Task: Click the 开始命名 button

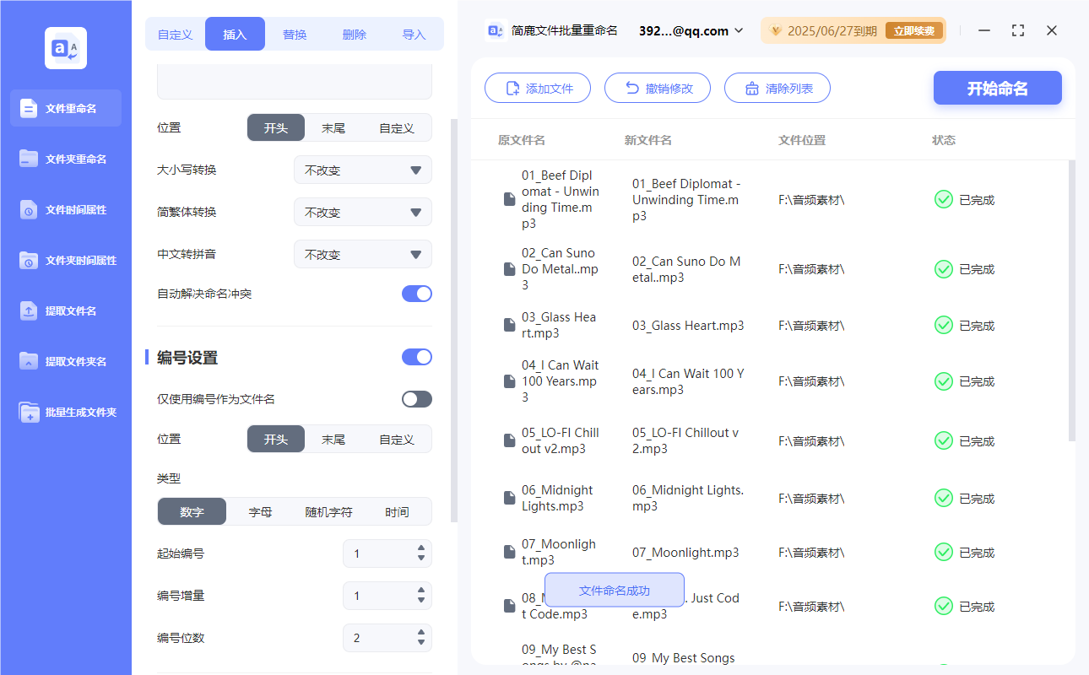Action: pos(997,89)
